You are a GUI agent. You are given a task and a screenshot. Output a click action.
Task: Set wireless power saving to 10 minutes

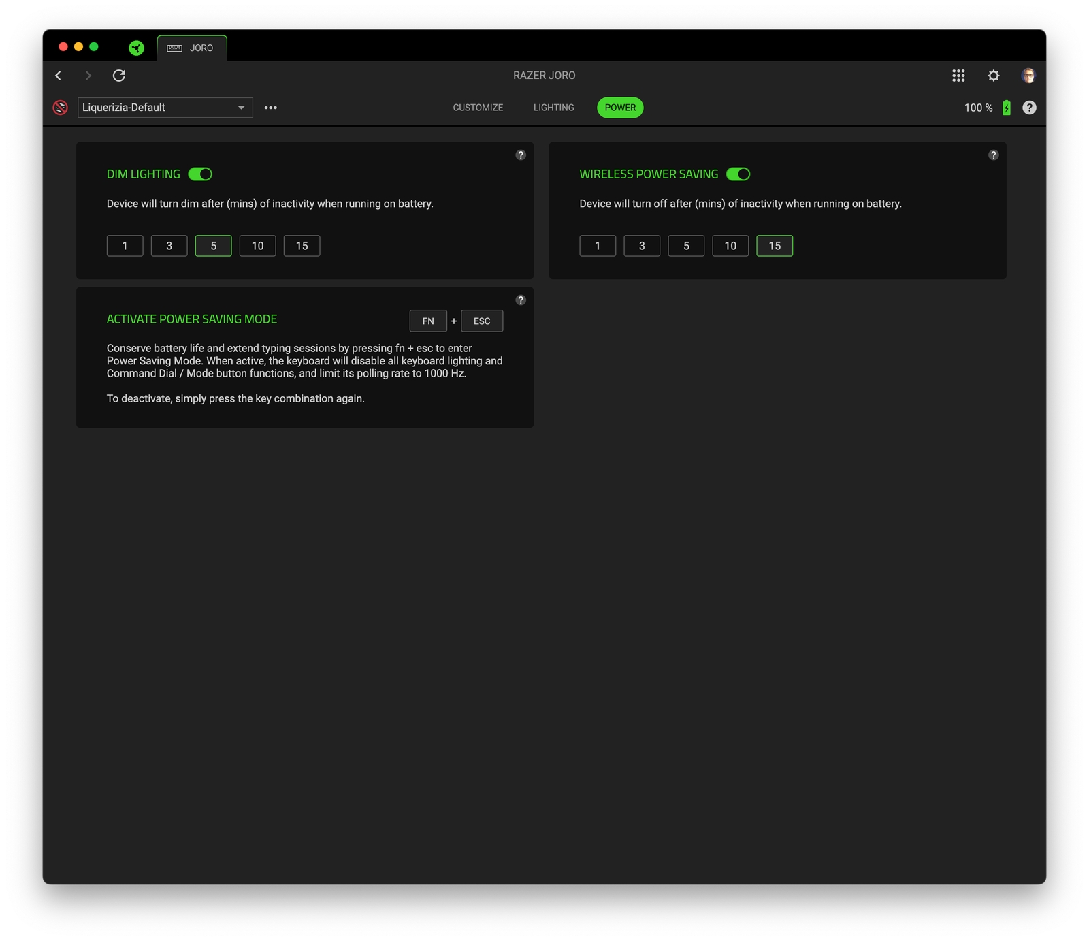click(x=730, y=246)
